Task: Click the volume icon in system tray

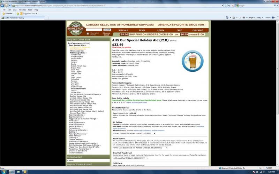Action: pos(264,172)
